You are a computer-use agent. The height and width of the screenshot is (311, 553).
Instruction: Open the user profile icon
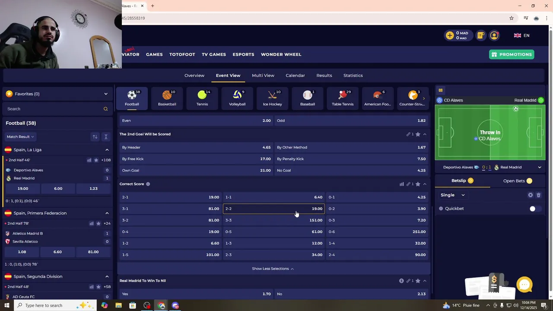[494, 35]
